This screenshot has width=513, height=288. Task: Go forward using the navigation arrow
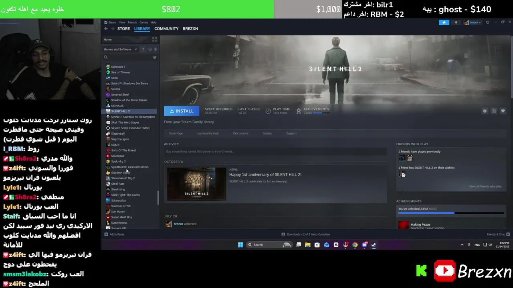tap(113, 29)
